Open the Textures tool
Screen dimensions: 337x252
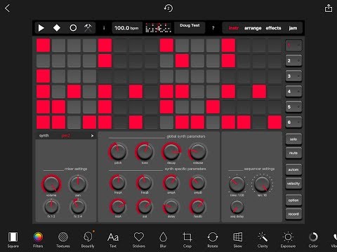(63, 239)
